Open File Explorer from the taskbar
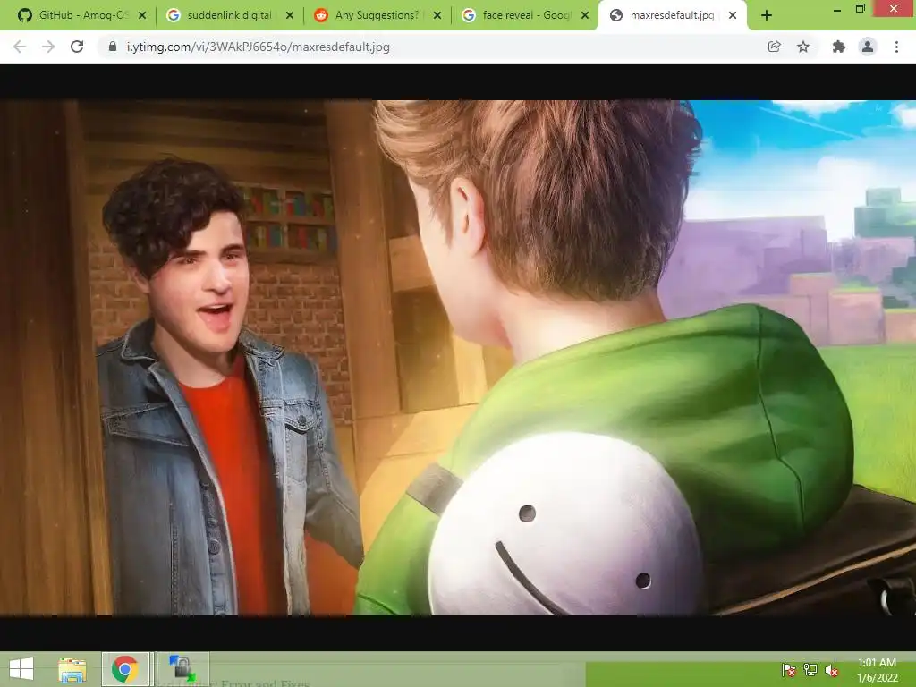 click(72, 669)
